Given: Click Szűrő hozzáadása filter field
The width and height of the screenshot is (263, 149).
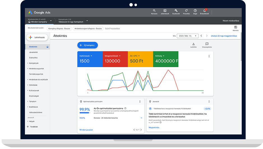Looking at the screenshot, I should [112, 29].
